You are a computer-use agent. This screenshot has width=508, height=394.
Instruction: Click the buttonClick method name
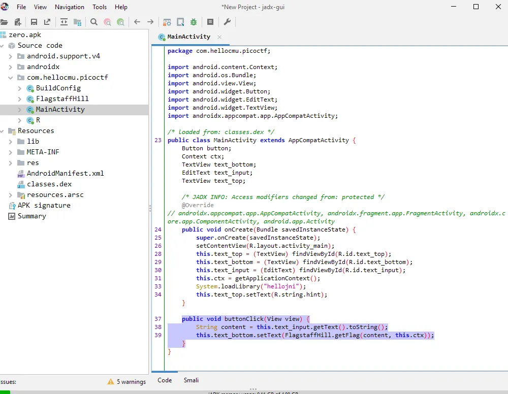(x=244, y=319)
